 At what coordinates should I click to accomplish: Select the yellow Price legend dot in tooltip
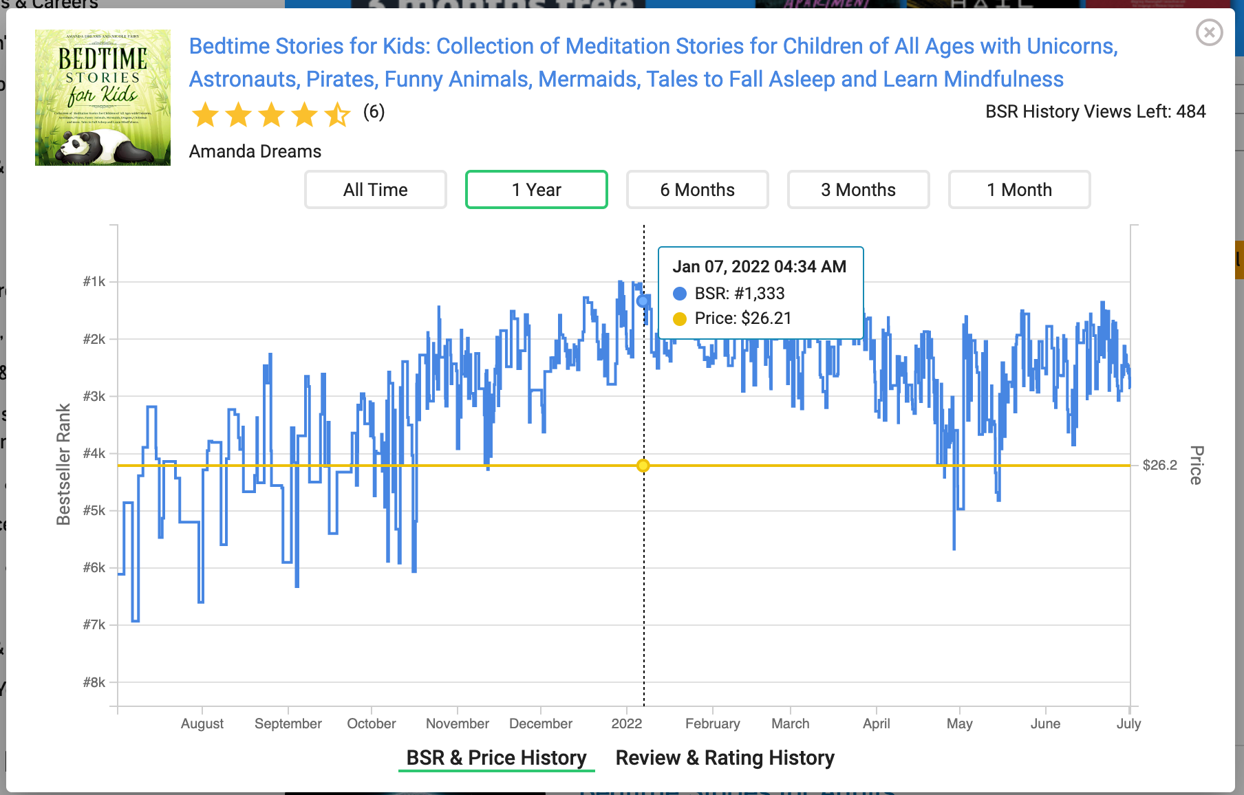[680, 318]
